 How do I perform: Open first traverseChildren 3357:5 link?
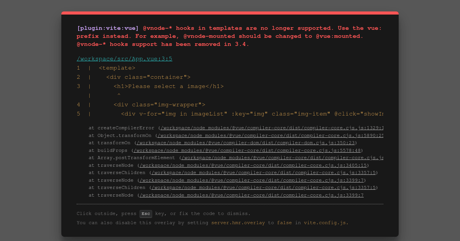click(263, 173)
